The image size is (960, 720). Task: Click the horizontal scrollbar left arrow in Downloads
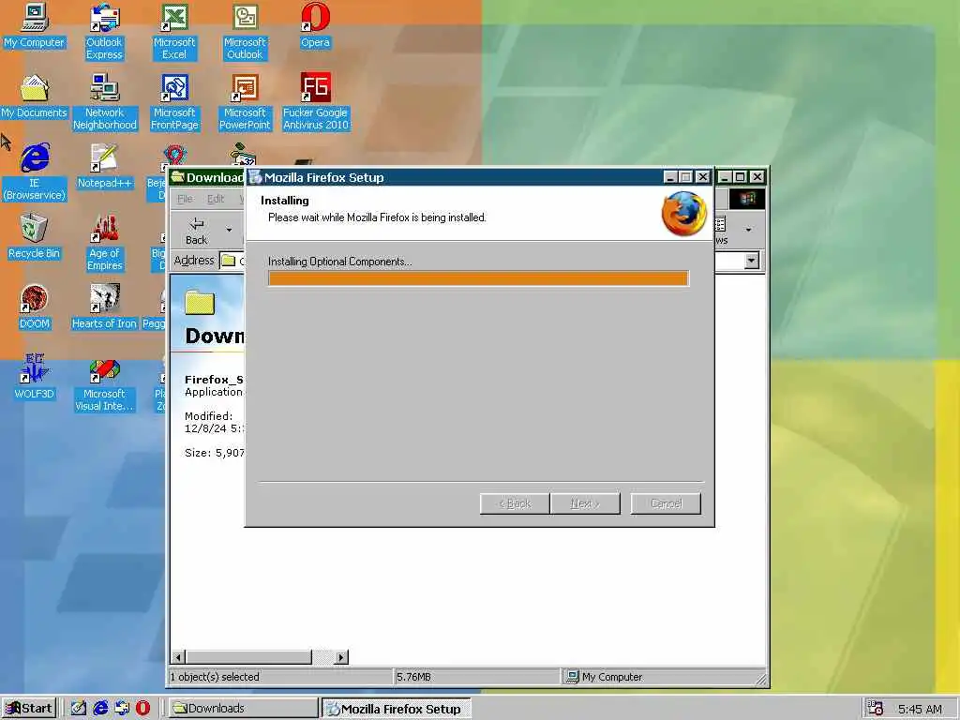click(178, 657)
